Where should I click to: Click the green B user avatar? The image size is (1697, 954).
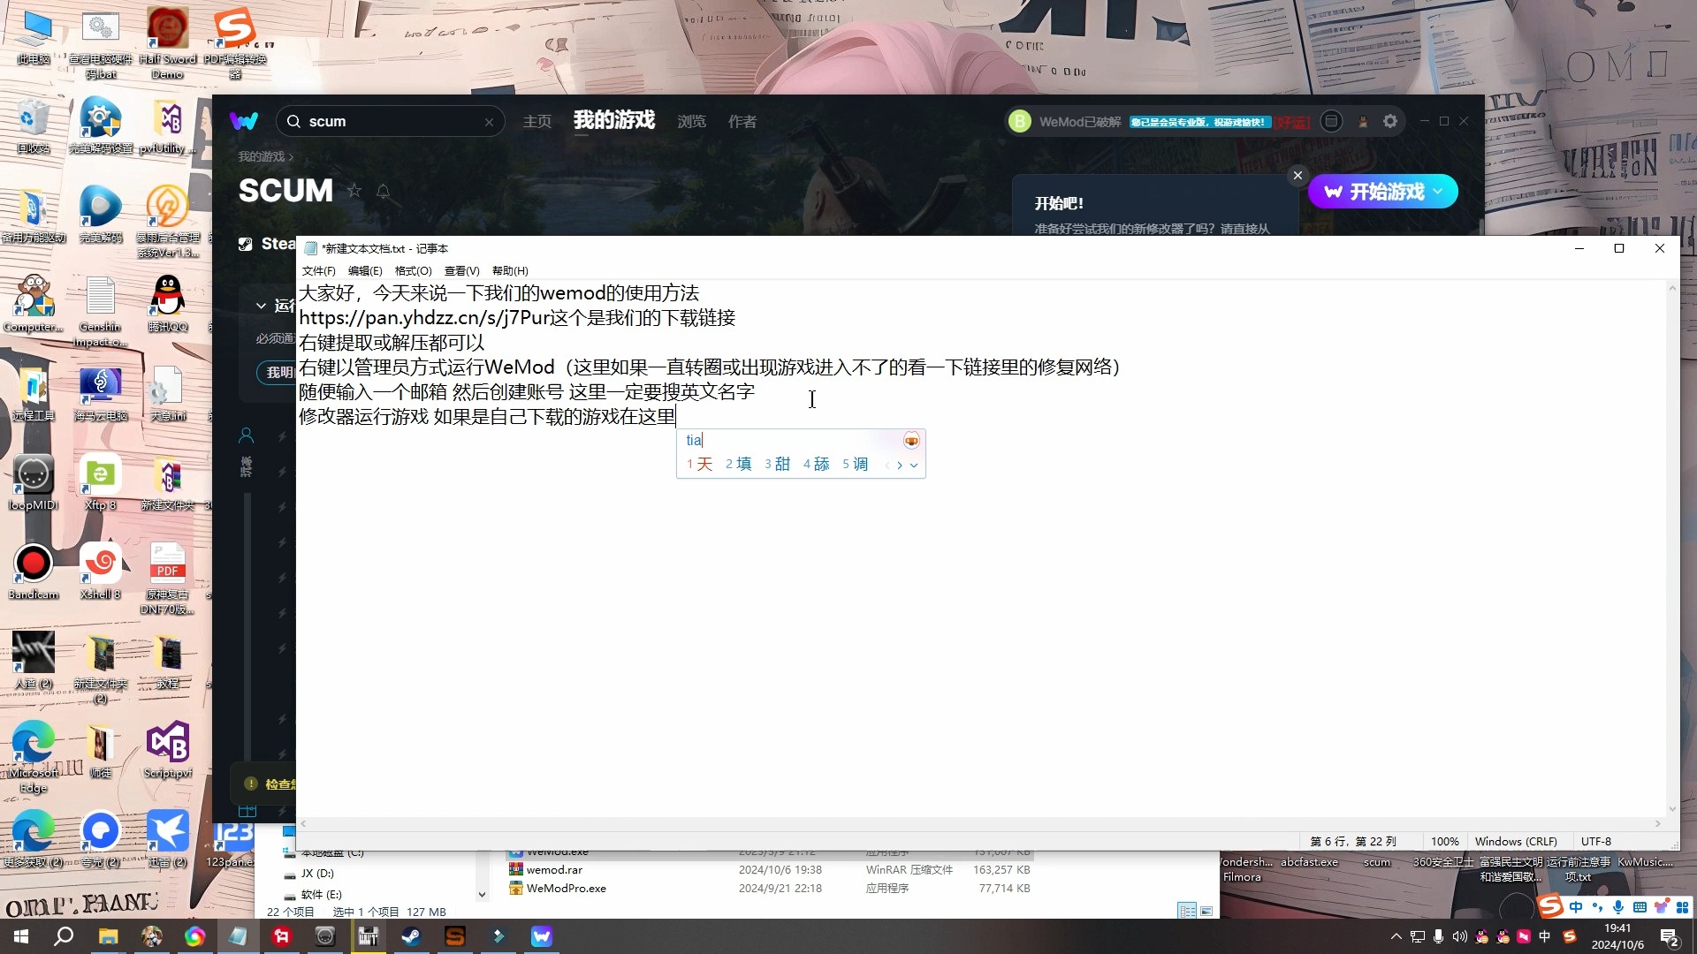1019,121
